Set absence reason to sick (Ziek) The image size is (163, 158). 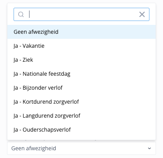[x=81, y=60]
